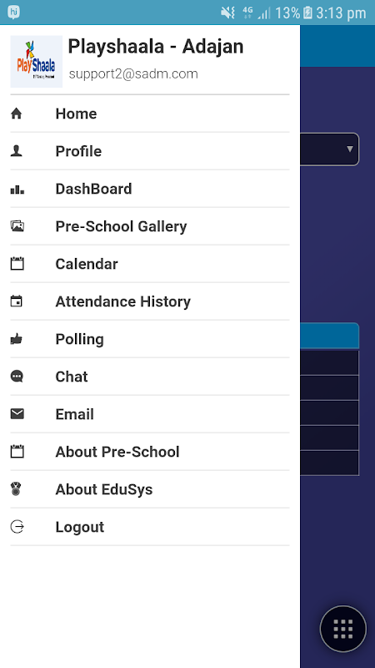Tap the DashBoard bar chart icon
The width and height of the screenshot is (375, 668).
[17, 190]
